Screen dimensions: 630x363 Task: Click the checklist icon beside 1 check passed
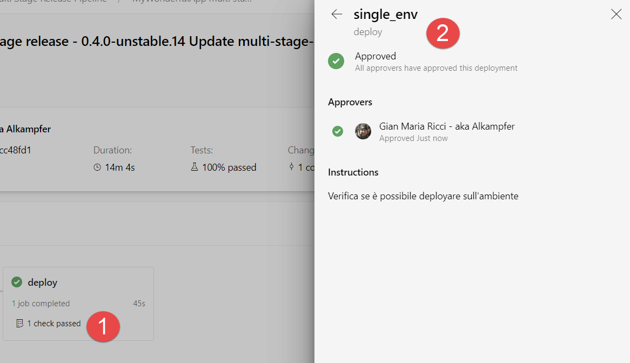[x=19, y=323]
